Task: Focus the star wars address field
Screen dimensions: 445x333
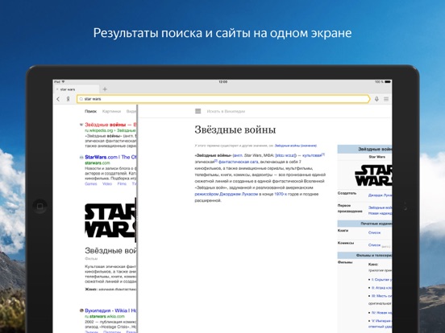Action: click(x=223, y=99)
